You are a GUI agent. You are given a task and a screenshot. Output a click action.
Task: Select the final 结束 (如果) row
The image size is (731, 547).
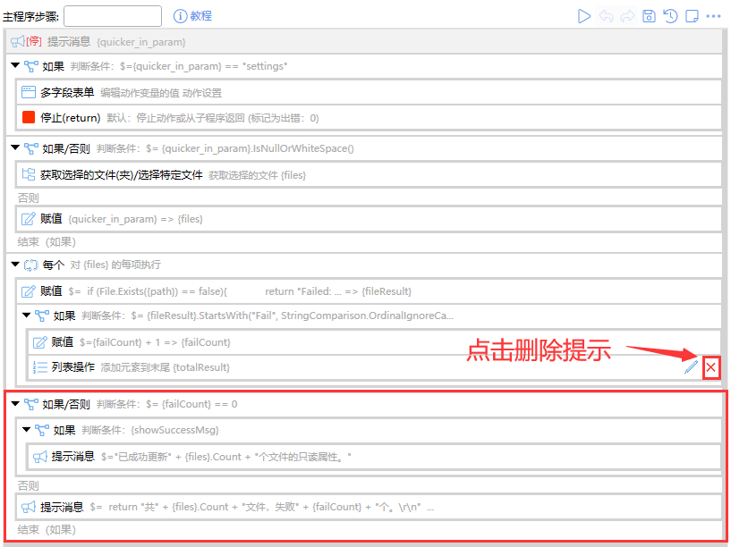pos(47,529)
